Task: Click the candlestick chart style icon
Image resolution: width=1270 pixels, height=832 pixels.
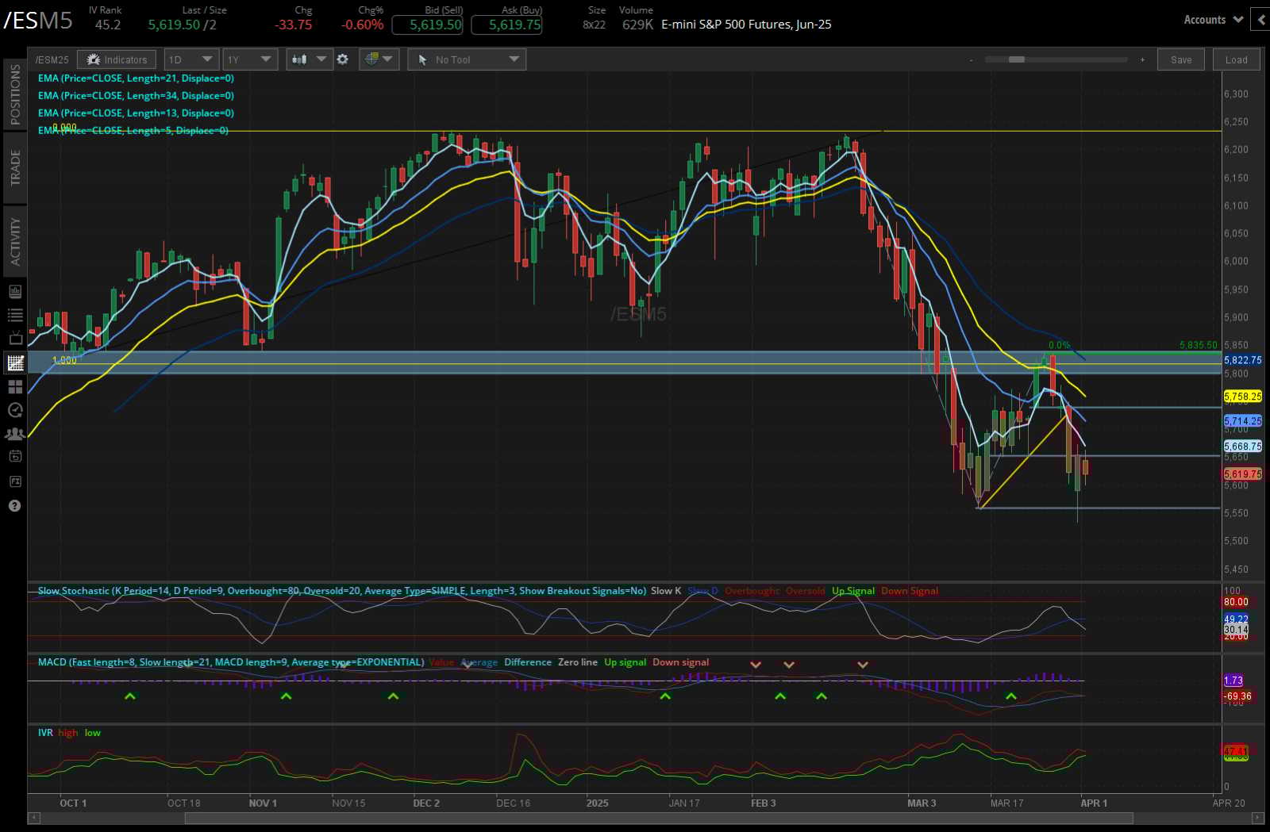Action: 298,59
